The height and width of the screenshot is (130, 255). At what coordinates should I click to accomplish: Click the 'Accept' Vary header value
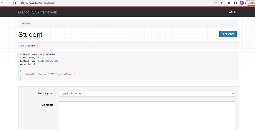[x=31, y=64]
